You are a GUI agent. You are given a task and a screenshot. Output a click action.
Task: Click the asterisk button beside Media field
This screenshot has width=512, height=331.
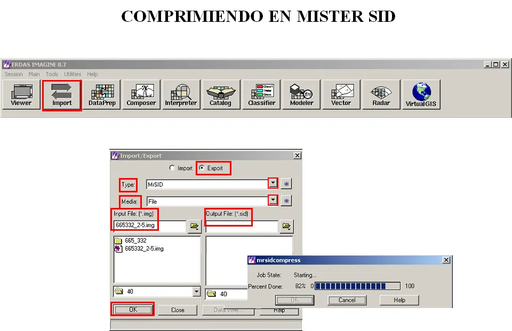tap(286, 201)
